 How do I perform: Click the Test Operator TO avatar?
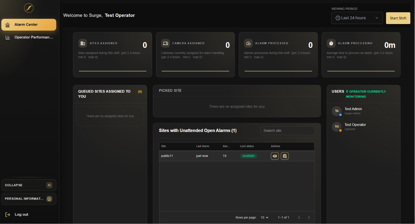click(x=337, y=127)
